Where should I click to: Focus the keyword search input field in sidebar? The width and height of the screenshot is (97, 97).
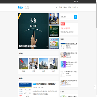click(x=67, y=17)
